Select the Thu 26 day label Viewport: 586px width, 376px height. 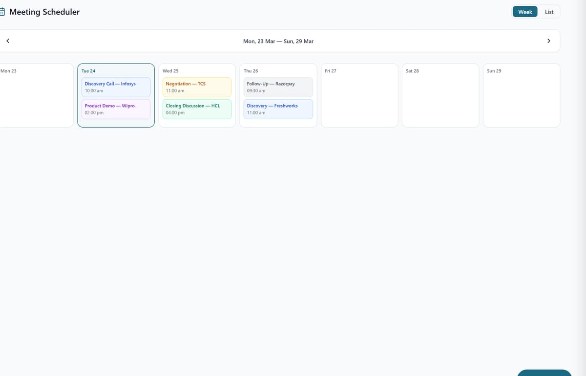pos(251,71)
